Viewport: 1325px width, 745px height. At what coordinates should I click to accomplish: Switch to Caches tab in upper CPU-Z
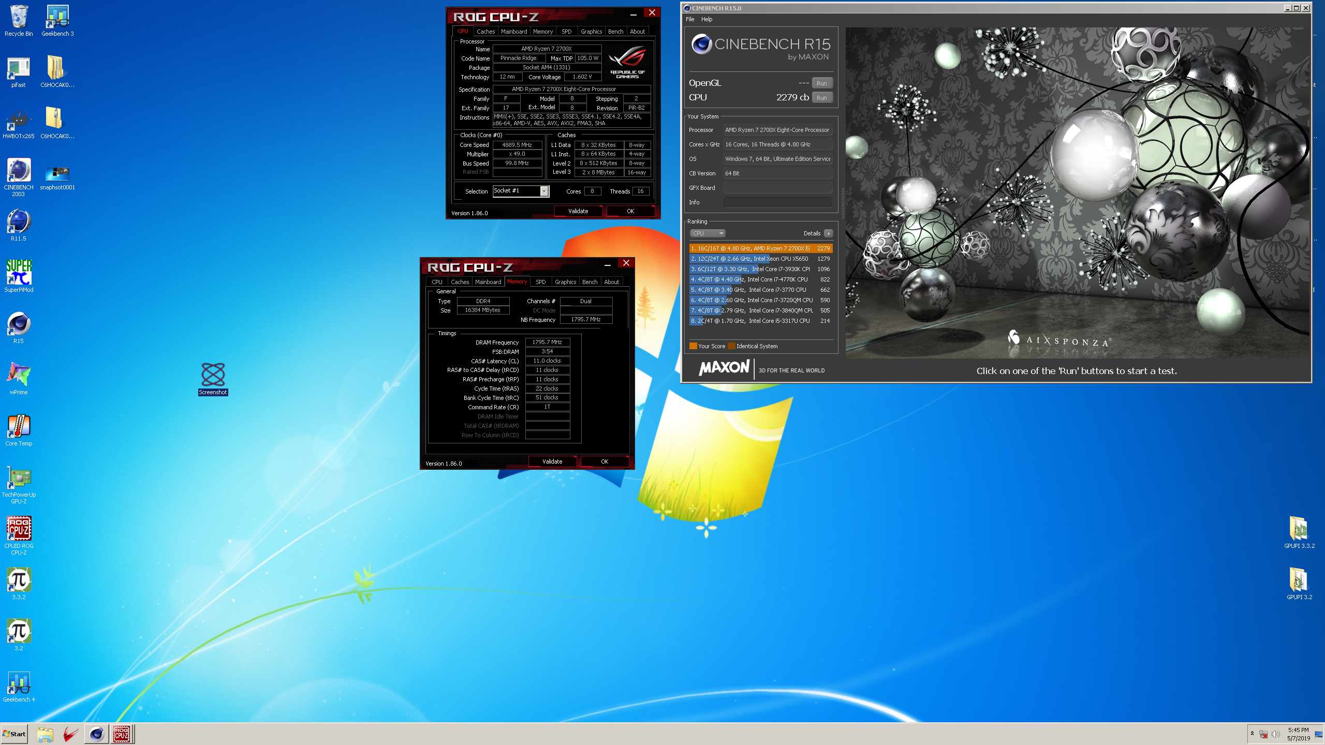pyautogui.click(x=485, y=32)
